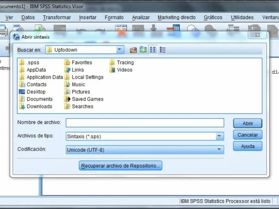This screenshot has width=279, height=209.
Task: Open the Documents folder
Action: [x=36, y=99]
